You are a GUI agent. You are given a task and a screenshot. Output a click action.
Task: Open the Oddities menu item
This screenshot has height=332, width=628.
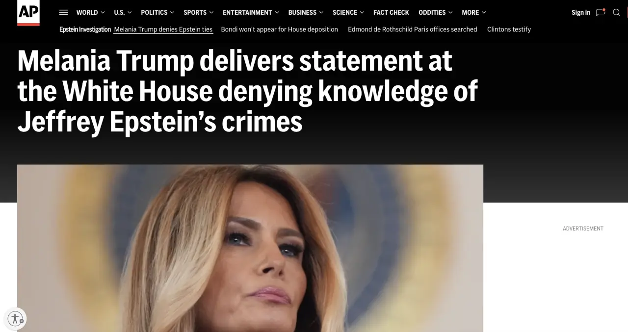(436, 12)
